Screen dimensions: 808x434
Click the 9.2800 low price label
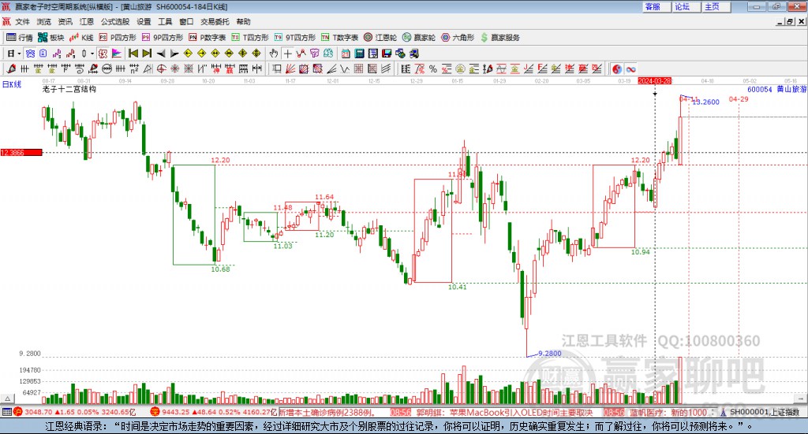[550, 354]
